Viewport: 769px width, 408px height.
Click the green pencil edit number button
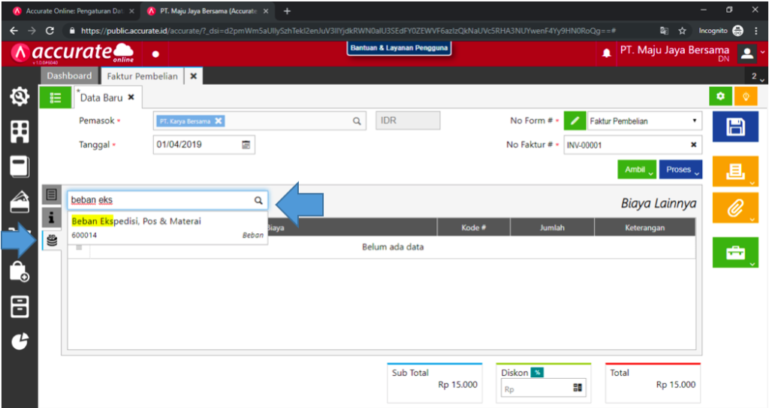click(574, 121)
